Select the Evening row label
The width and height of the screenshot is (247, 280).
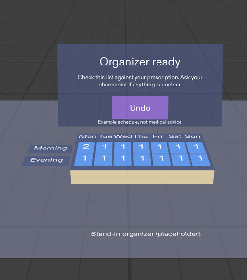click(x=46, y=161)
